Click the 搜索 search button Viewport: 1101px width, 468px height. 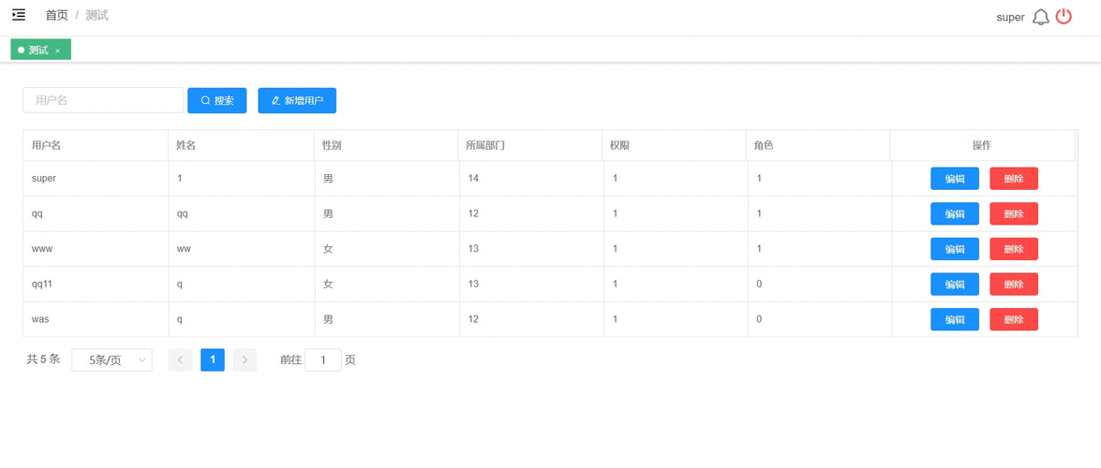tap(216, 100)
